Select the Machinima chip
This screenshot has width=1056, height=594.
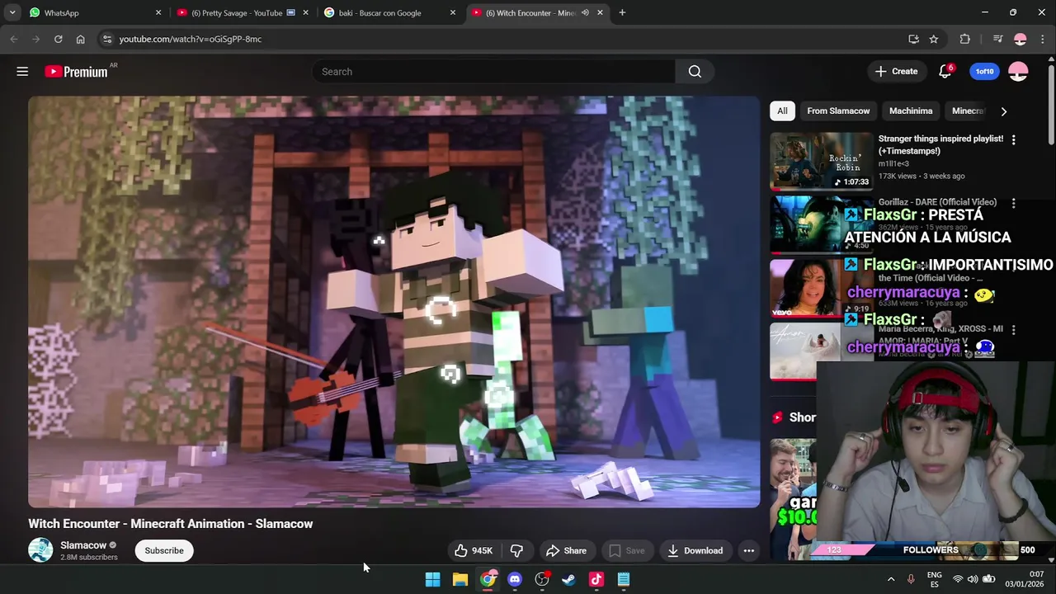911,111
